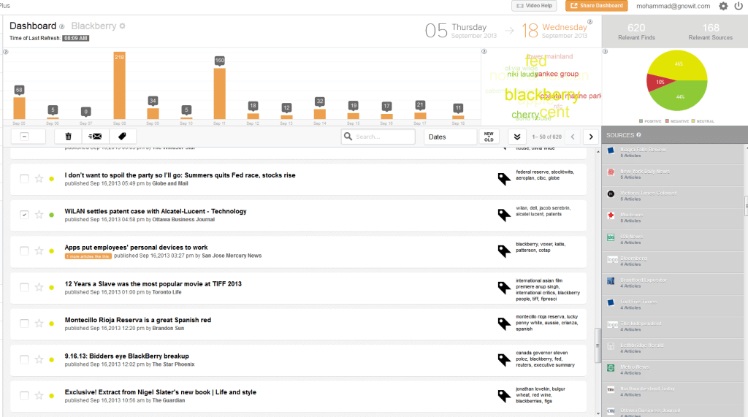Click tag icon for Summers quits Fed article
This screenshot has width=748, height=417.
(504, 179)
